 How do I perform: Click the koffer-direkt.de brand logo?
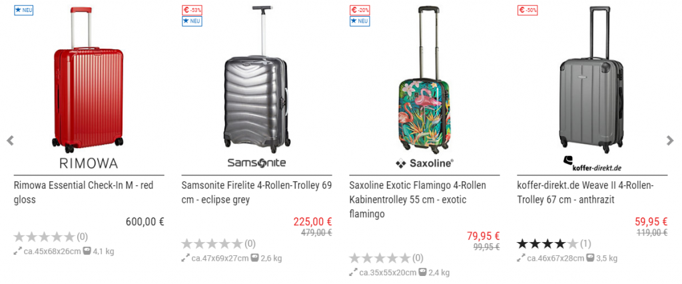[592, 163]
